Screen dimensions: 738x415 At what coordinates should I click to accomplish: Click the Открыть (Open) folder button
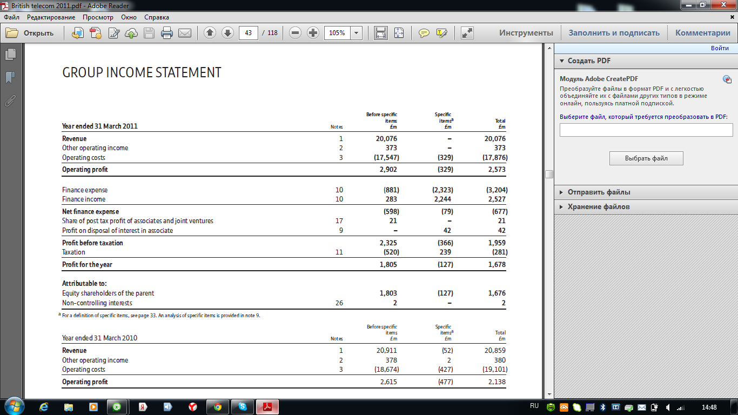point(30,33)
